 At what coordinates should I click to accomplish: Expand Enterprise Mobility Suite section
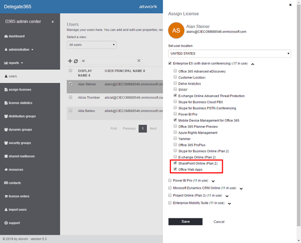pyautogui.click(x=229, y=203)
